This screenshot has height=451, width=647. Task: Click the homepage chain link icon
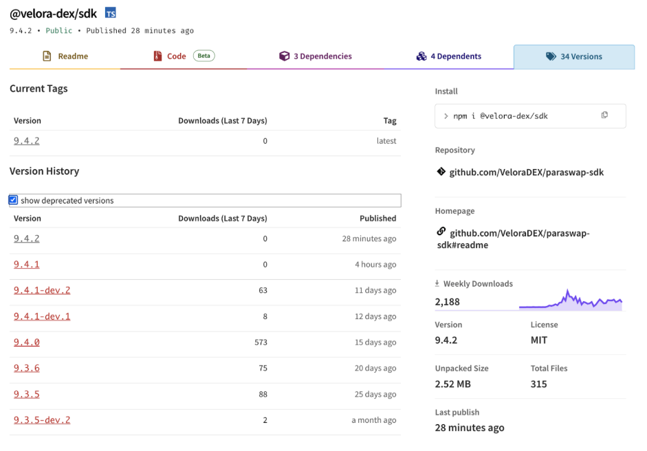click(441, 232)
